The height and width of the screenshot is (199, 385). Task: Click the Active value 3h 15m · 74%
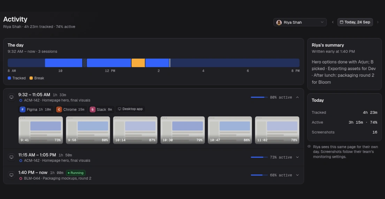click(x=363, y=122)
